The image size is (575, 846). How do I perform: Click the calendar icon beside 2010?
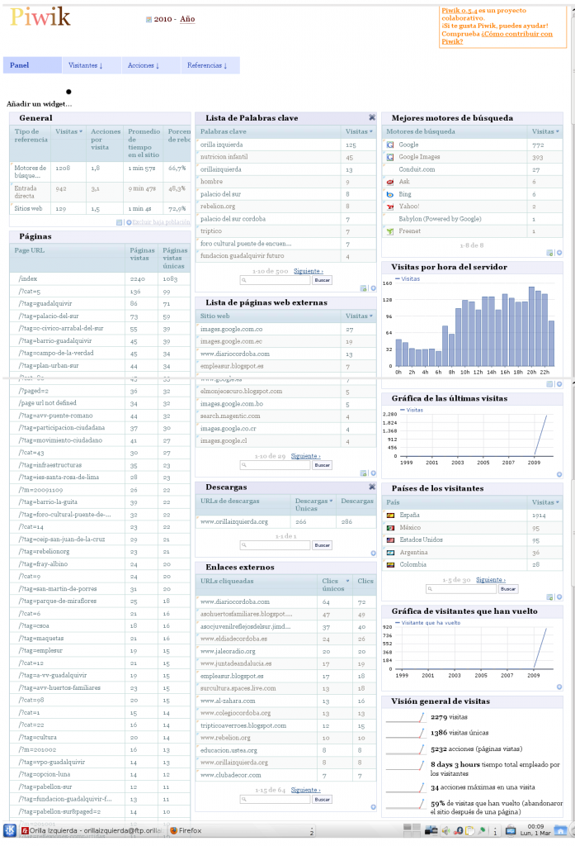(148, 19)
